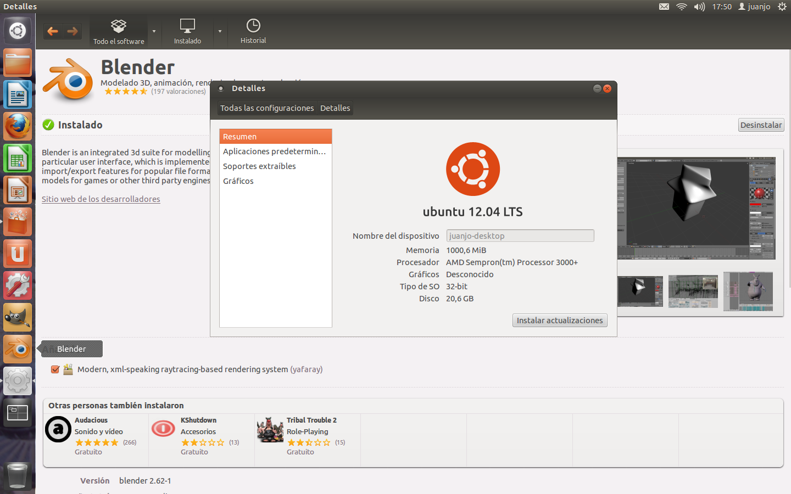Select the first small Blender screenshot thumbnail
This screenshot has width=791, height=494.
pyautogui.click(x=640, y=291)
